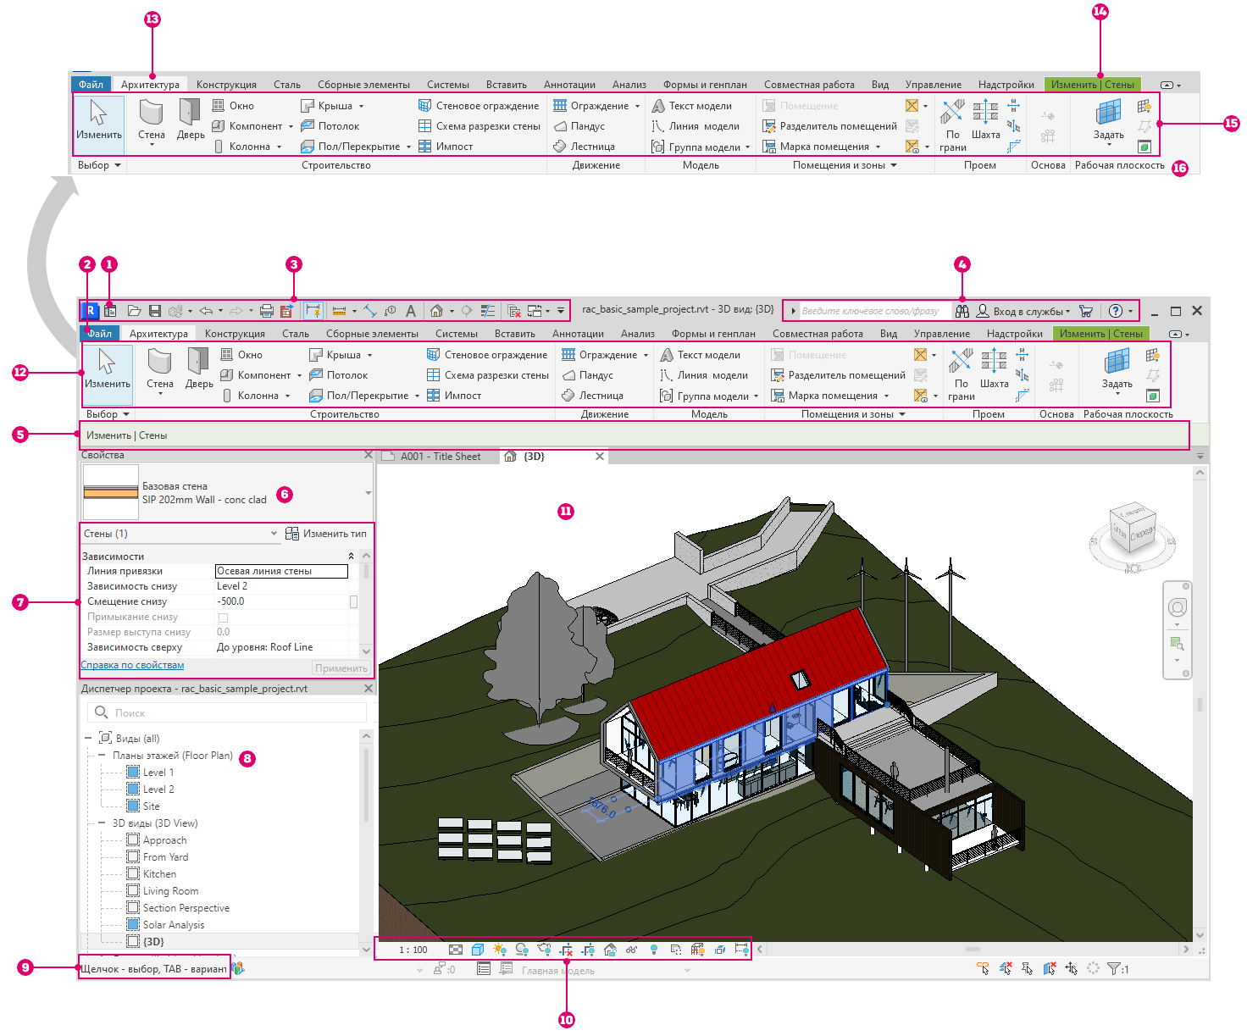Open Системы tab in the enlarged ribbon callout

pyautogui.click(x=448, y=85)
